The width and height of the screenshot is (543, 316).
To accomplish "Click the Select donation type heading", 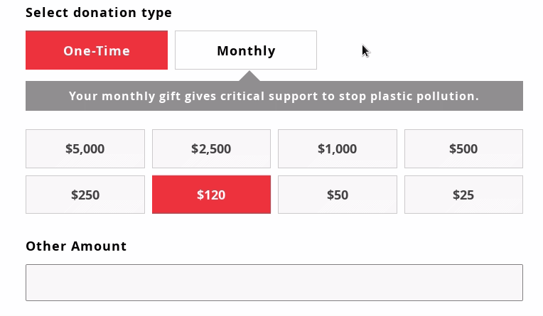I will pos(99,13).
